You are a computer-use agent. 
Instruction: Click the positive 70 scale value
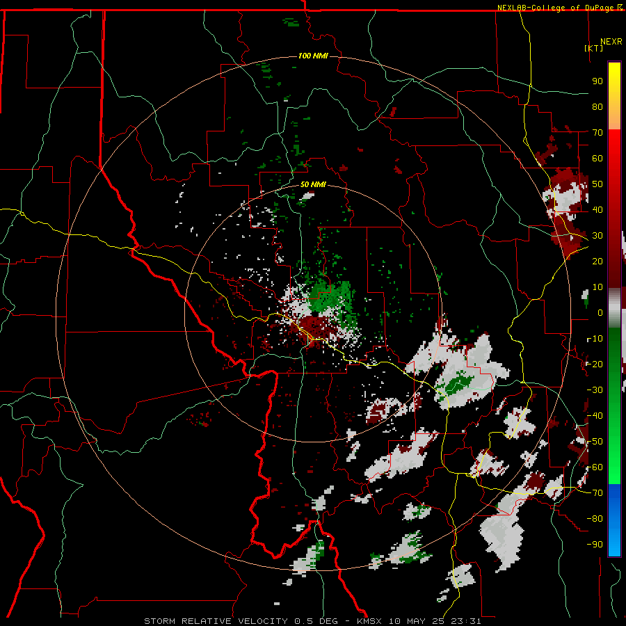point(597,133)
